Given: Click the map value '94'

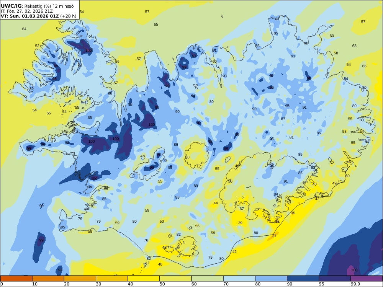Looking at the screenshot, I should coord(193,96).
